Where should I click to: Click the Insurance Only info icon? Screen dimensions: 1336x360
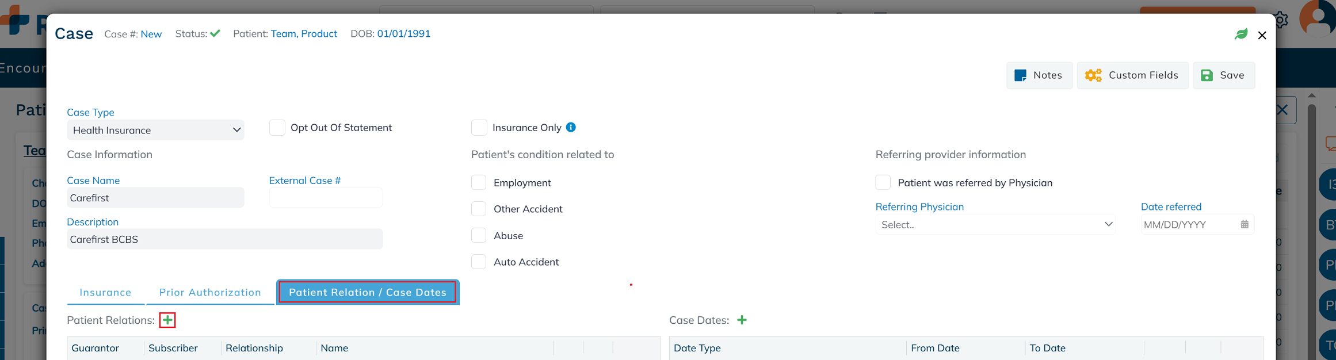coord(571,127)
